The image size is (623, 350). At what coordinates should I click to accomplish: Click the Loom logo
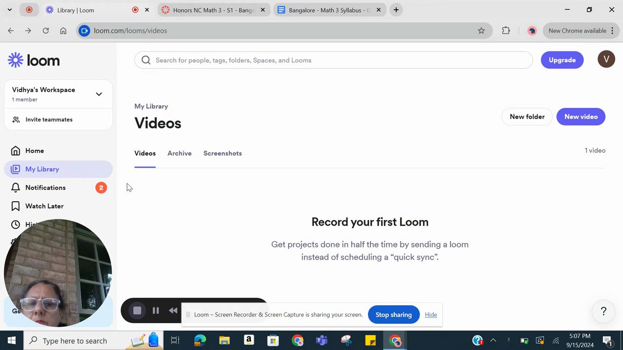[x=34, y=60]
